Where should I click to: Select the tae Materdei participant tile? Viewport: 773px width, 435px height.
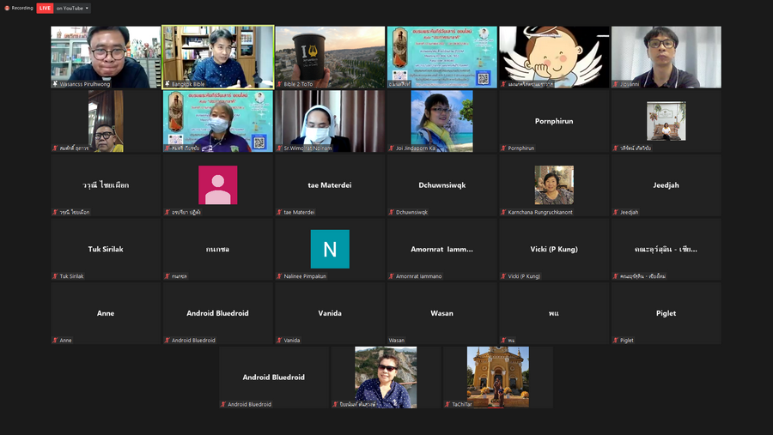pos(330,184)
